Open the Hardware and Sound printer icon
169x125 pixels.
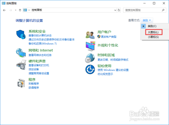click(21, 65)
